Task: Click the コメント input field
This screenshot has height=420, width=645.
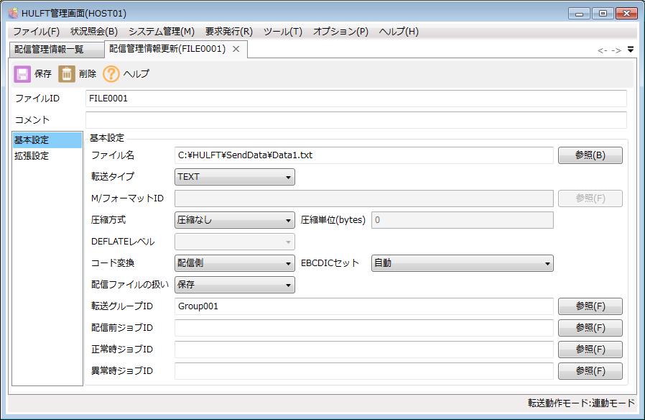Action: click(356, 120)
